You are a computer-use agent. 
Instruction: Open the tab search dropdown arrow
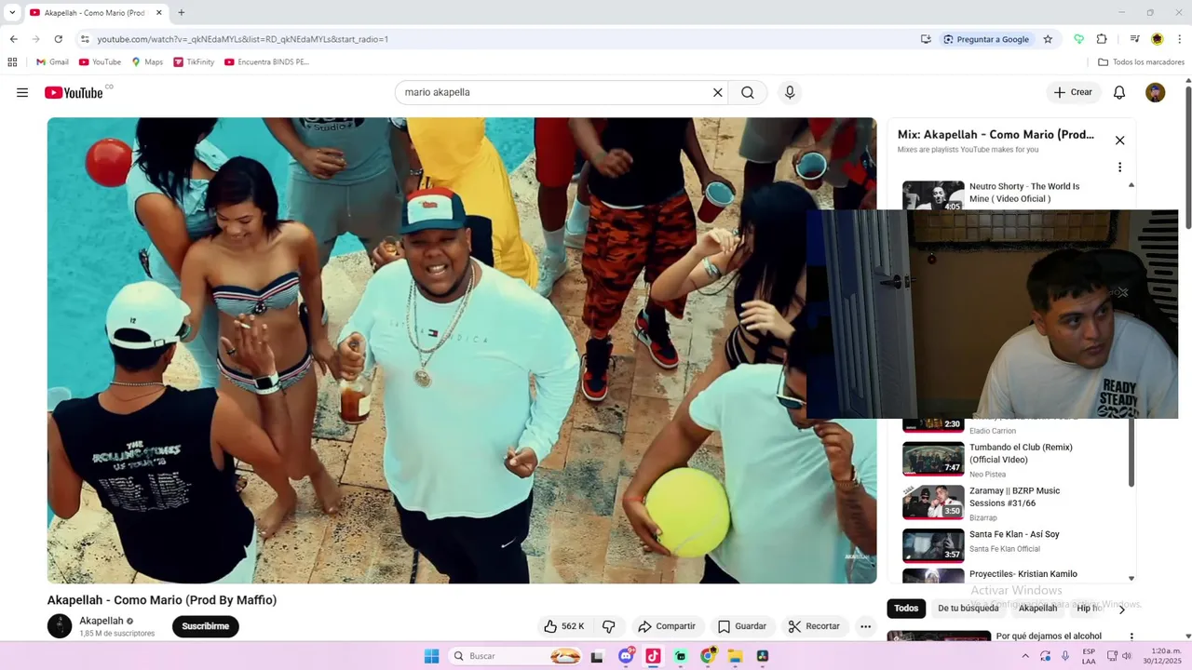pos(12,13)
